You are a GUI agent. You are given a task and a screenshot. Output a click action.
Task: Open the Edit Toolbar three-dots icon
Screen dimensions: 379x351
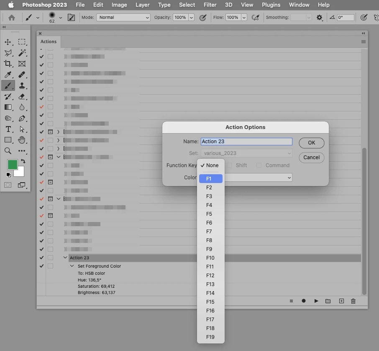[22, 151]
